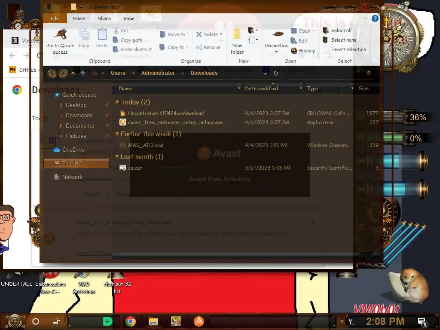Go back in Explorer navigation

tap(52, 73)
